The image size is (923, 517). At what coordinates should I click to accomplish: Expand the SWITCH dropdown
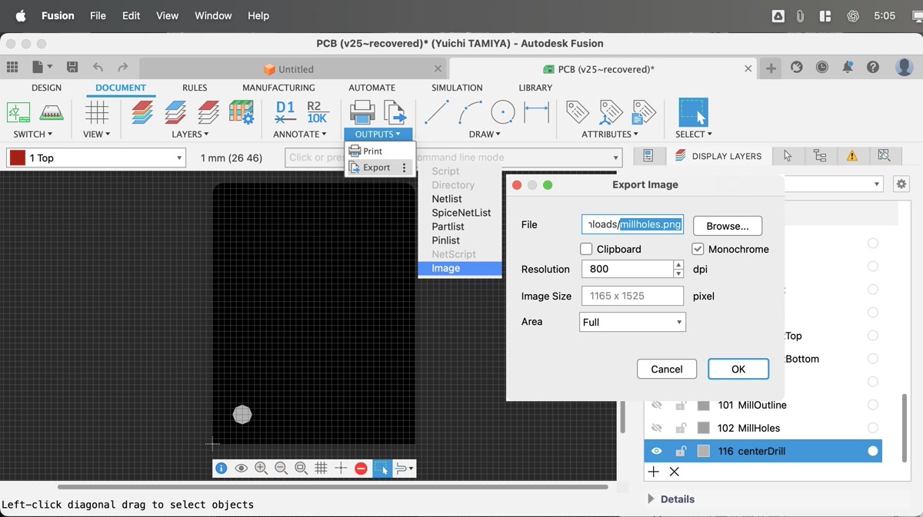tap(33, 134)
